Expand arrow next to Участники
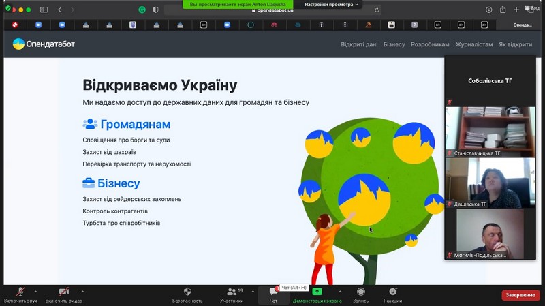545x306 pixels. (253, 292)
